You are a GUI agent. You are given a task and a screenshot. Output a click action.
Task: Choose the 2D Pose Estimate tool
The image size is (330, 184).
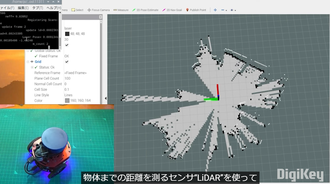click(x=145, y=10)
